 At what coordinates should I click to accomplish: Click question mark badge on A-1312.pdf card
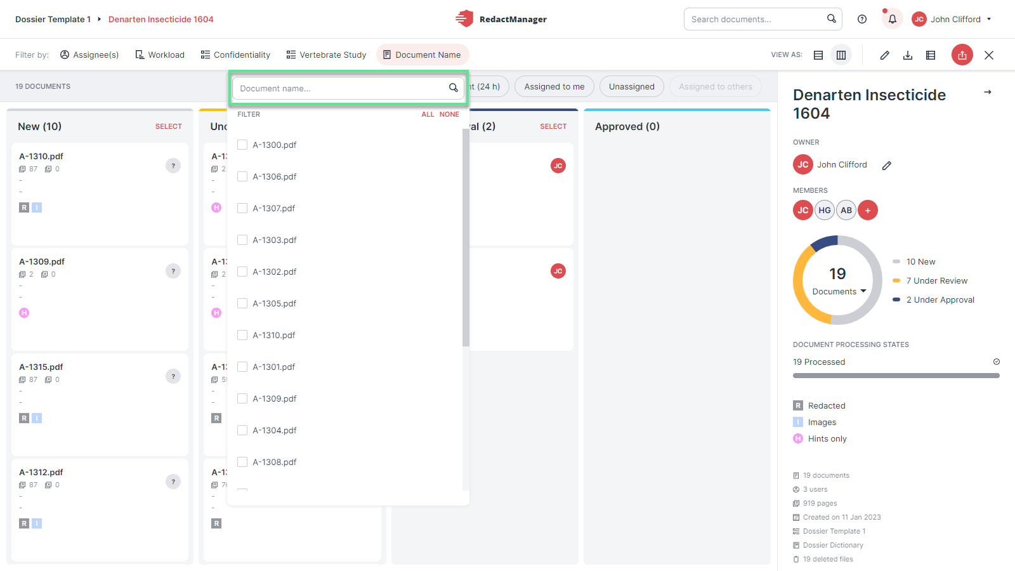pyautogui.click(x=173, y=482)
